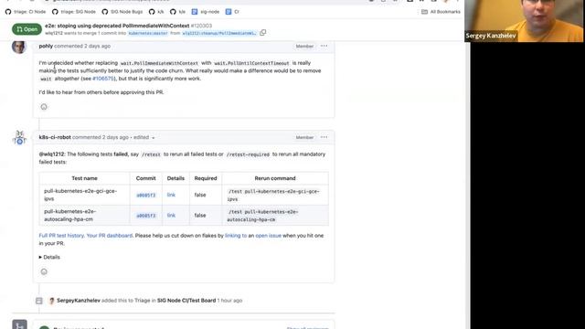
Task: Select the Sergey Kanzhelev video thumbnail
Action: click(524, 21)
